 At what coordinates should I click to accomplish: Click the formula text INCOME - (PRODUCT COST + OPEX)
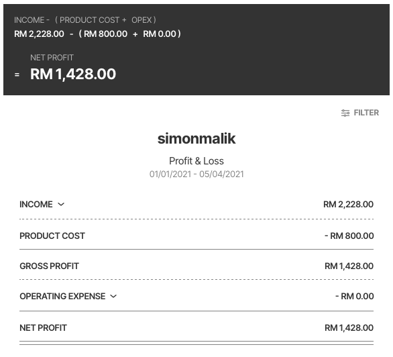(85, 20)
